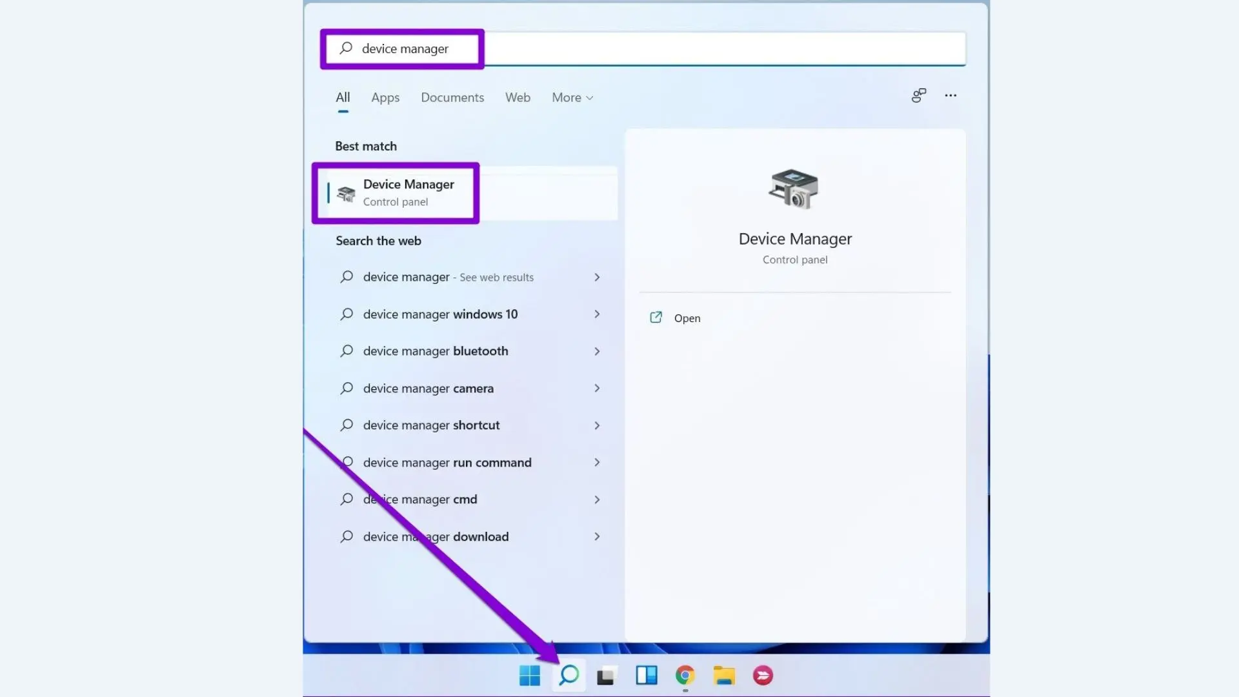Switch to the Documents tab
Screen dimensions: 1239x697
452,97
